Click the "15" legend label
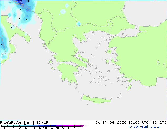 (x=39, y=128)
